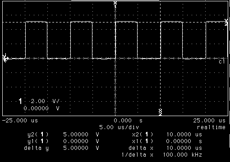Select the y1(1) 0.00000 V readout

63,141
